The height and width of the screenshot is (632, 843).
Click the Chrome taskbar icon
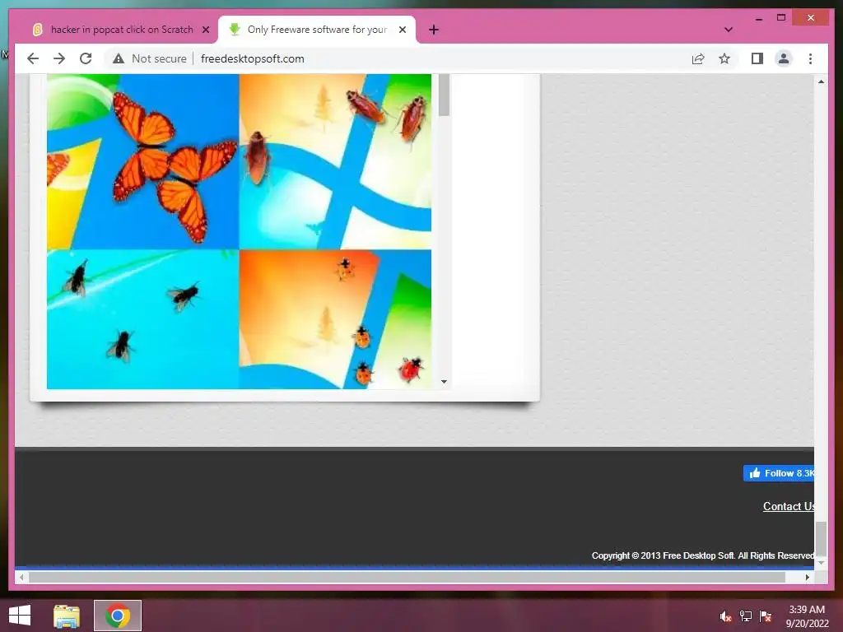pyautogui.click(x=118, y=616)
